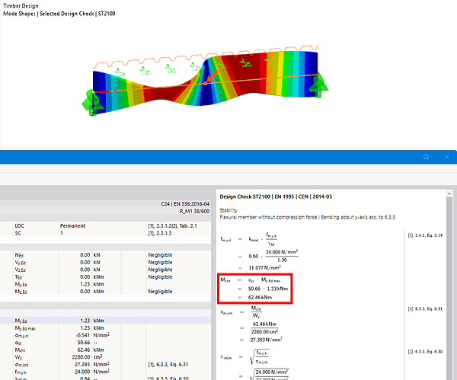Screen dimensions: 457x380
Task: Close the design check details window
Action: pos(446,157)
